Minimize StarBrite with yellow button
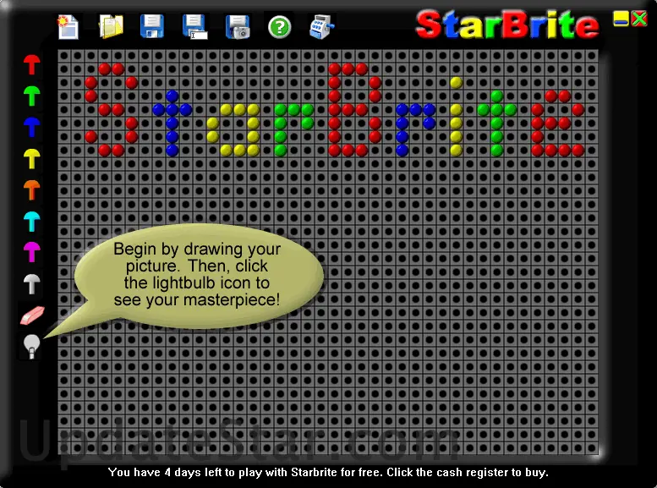 [621, 19]
